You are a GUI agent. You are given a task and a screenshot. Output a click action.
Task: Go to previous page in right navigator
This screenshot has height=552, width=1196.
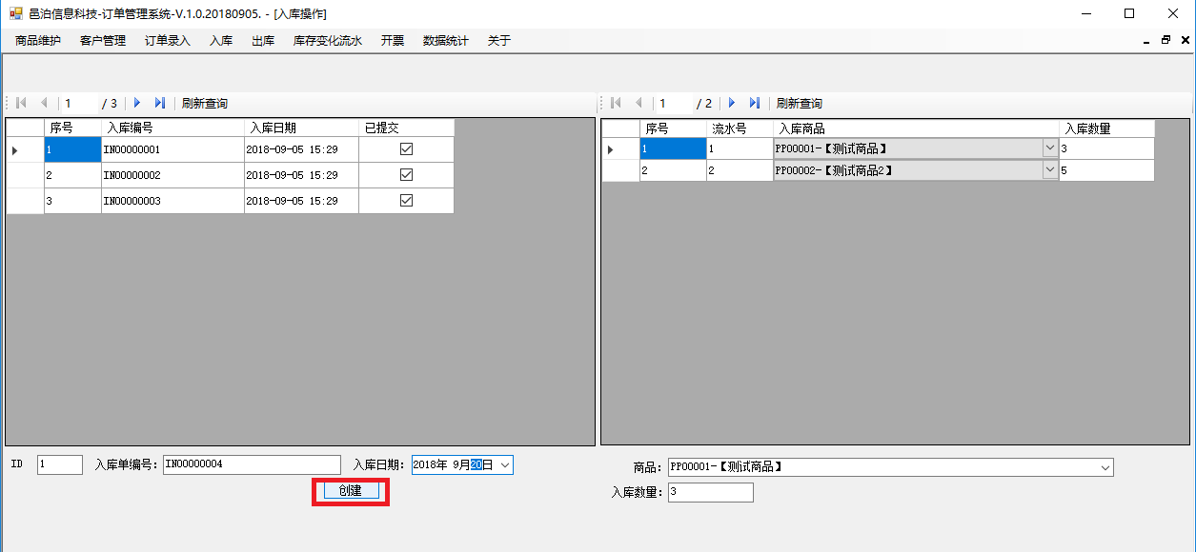[x=638, y=103]
